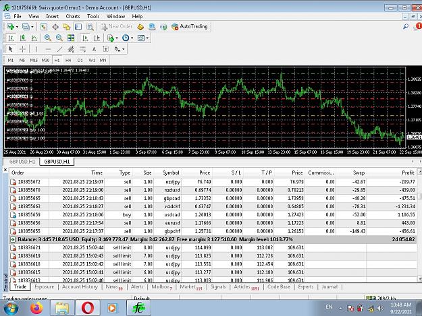The height and width of the screenshot is (316, 422).
Task: Switch to the M15 timeframe
Action: [34, 60]
